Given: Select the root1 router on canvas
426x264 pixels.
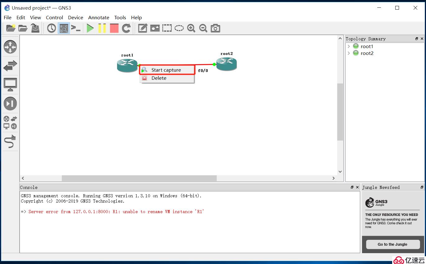Looking at the screenshot, I should click(127, 65).
